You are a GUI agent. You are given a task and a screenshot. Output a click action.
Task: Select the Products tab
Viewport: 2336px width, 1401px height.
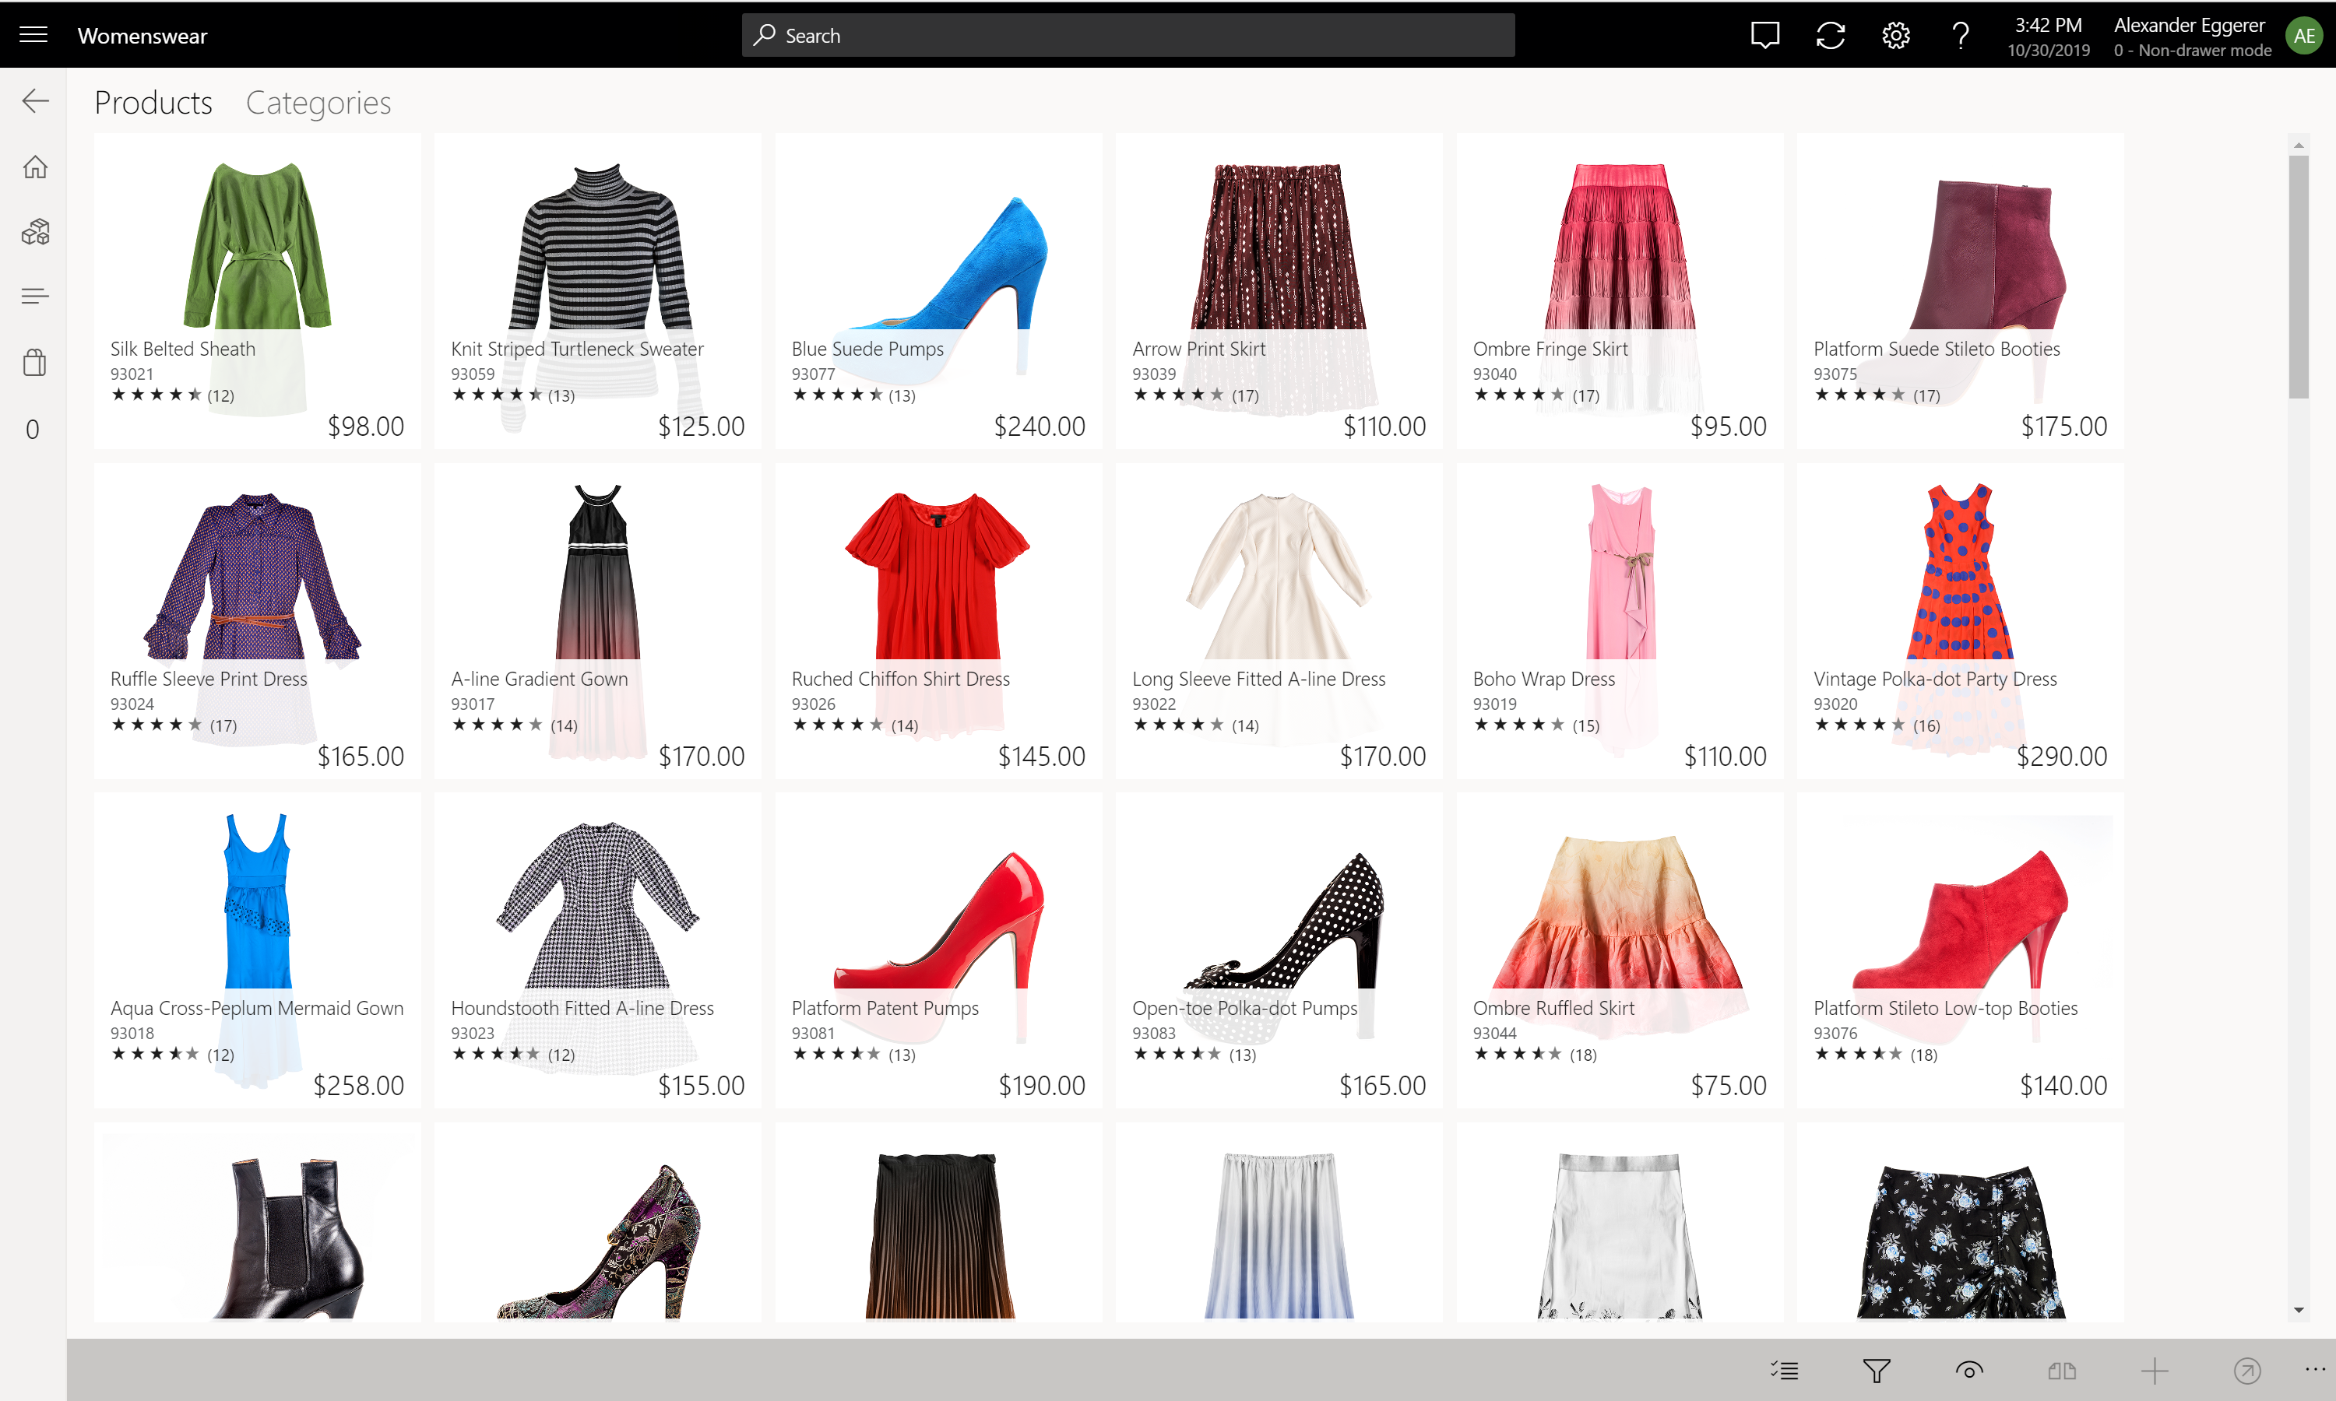(x=153, y=103)
